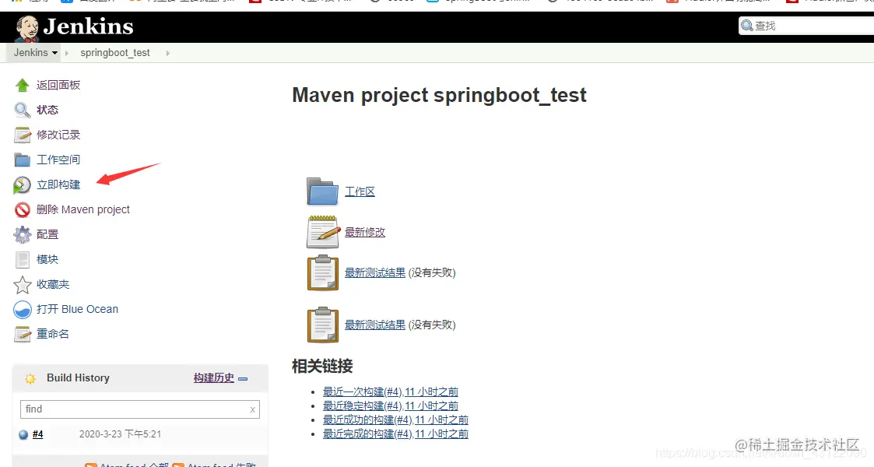Click the Maven project springboot_test heading

click(x=439, y=95)
